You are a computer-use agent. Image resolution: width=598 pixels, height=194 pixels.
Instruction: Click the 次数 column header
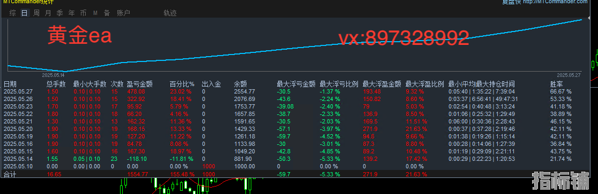[x=117, y=84]
